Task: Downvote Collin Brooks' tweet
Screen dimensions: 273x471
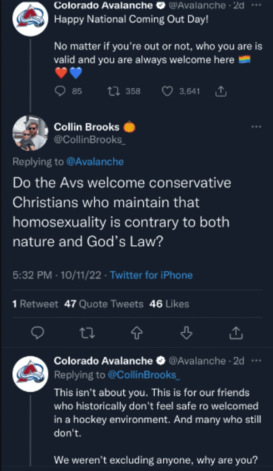Action: coord(185,334)
